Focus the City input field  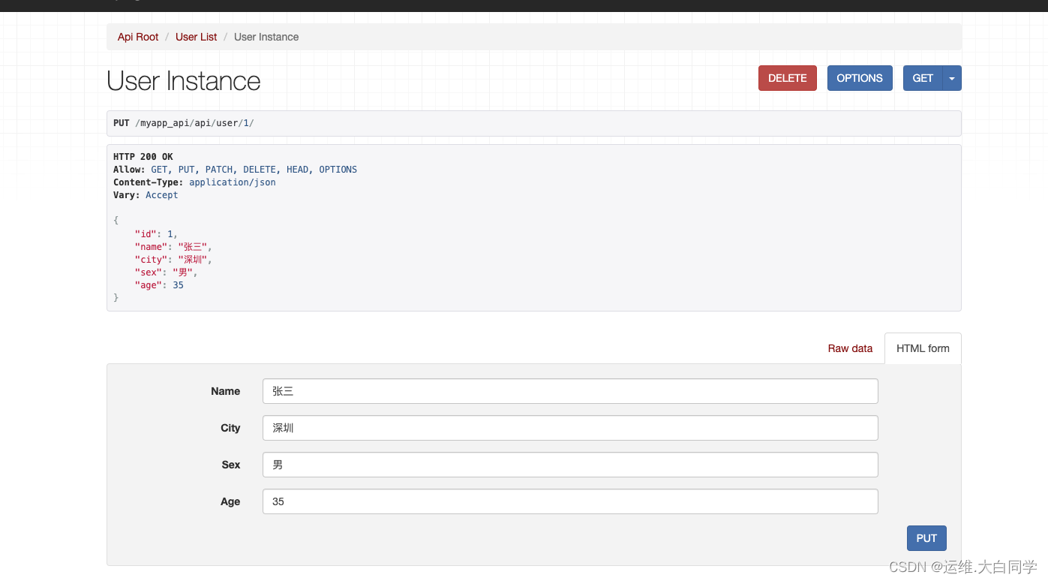(x=570, y=428)
